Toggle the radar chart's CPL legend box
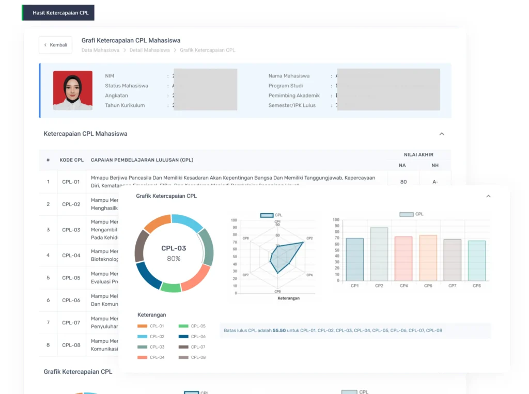Screen dimensions: 529x394 coord(267,215)
